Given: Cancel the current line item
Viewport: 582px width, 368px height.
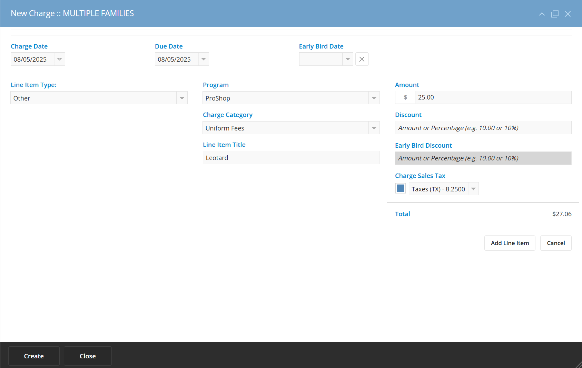Looking at the screenshot, I should pos(555,243).
